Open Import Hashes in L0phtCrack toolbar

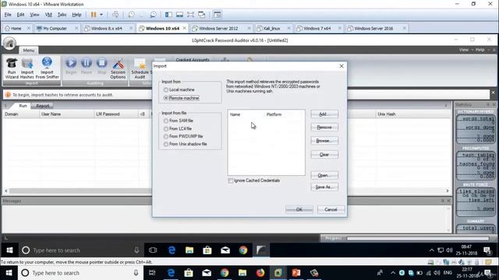[x=27, y=68]
